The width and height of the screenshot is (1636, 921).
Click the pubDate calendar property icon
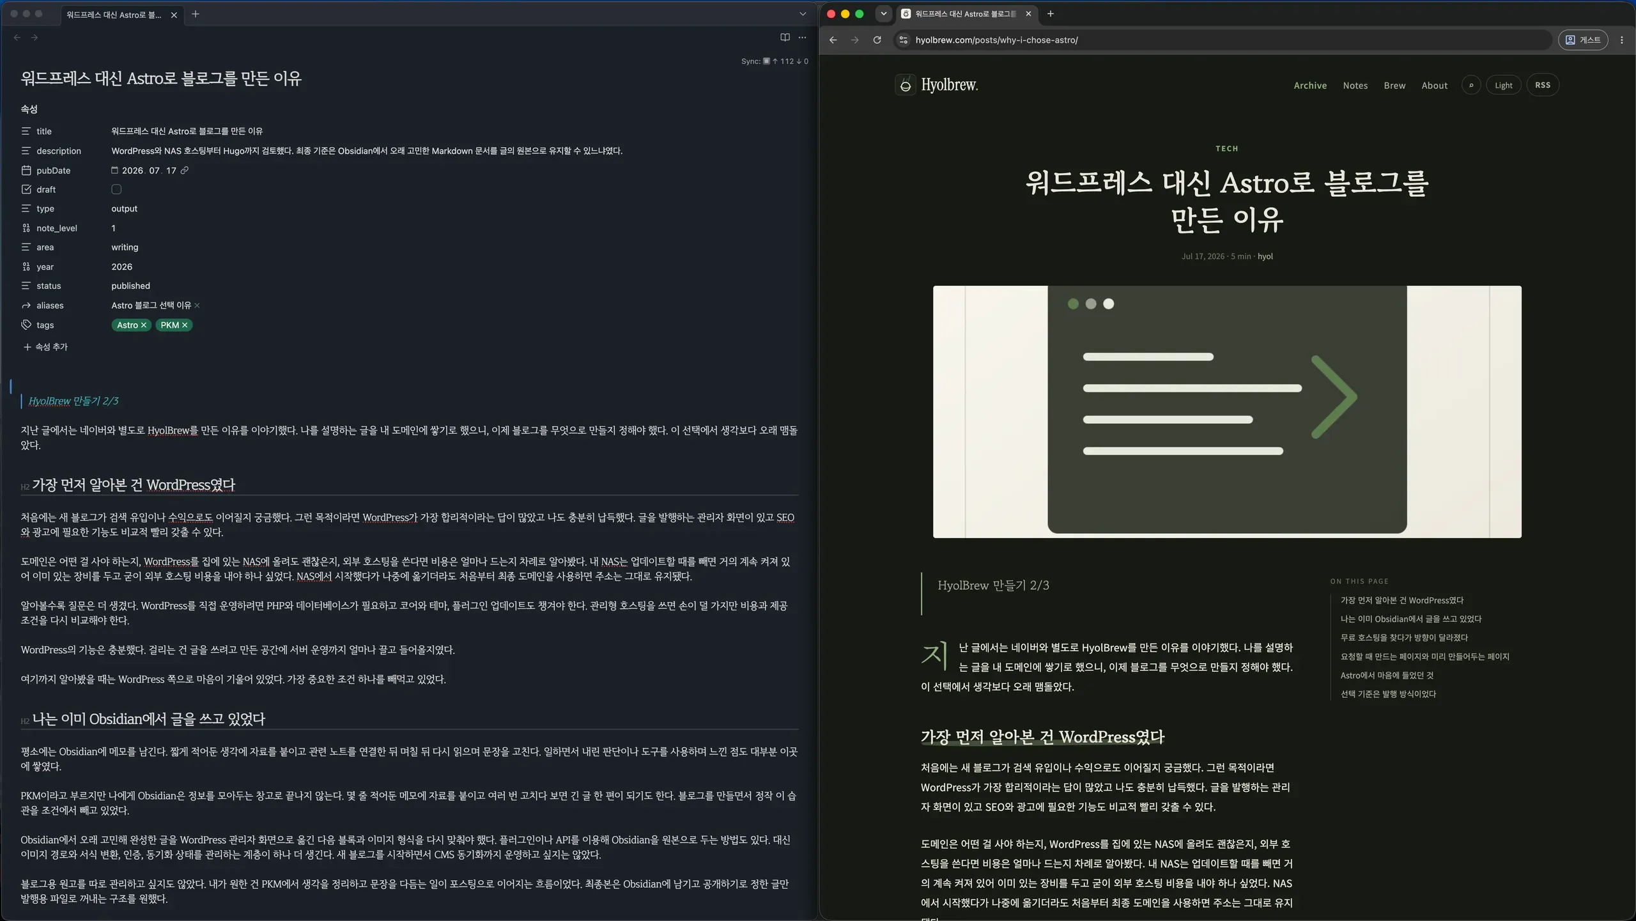(26, 171)
